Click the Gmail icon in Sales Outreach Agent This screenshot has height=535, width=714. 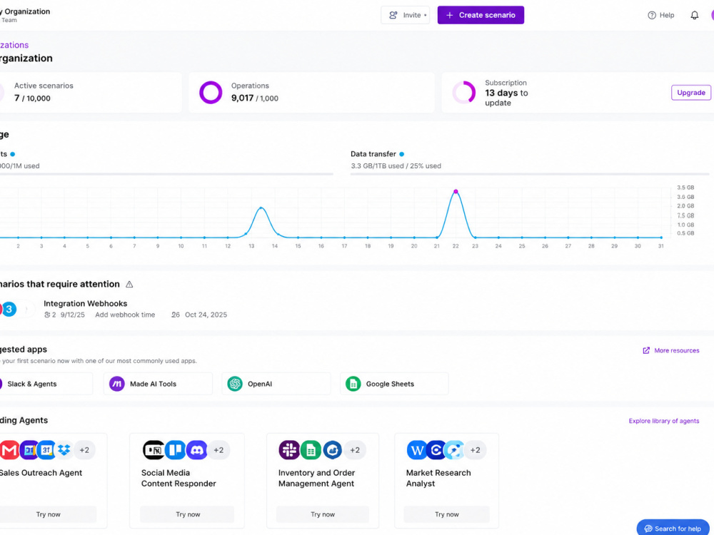(x=9, y=450)
